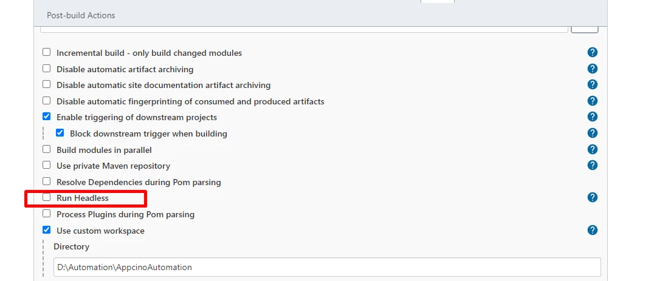The image size is (671, 281).
Task: Click the custom workspace Directory text field
Action: [x=327, y=267]
